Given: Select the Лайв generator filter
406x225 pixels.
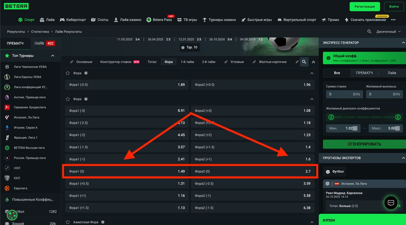Looking at the screenshot, I should click(392, 73).
